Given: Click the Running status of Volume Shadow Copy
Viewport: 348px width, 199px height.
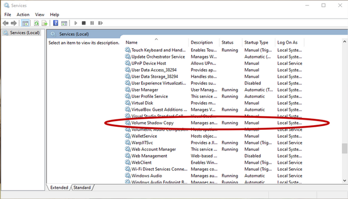Looking at the screenshot, I should 230,123.
